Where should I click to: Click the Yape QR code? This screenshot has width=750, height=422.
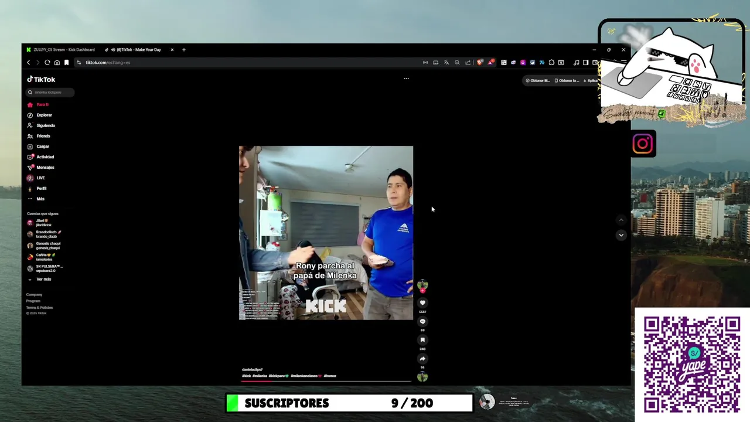pyautogui.click(x=692, y=365)
